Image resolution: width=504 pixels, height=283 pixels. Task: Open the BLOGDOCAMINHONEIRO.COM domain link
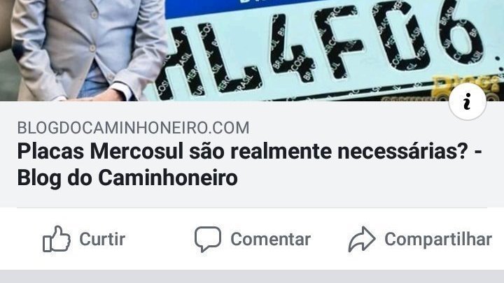(x=133, y=128)
